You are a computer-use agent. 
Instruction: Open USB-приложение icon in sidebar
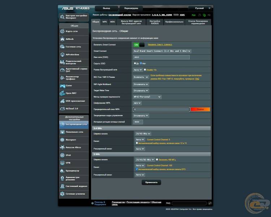(x=62, y=101)
